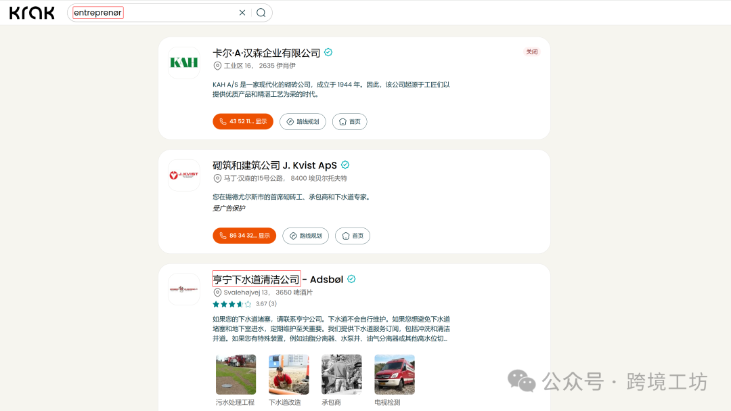Open the 承包商 photo thumbnail

tap(341, 374)
